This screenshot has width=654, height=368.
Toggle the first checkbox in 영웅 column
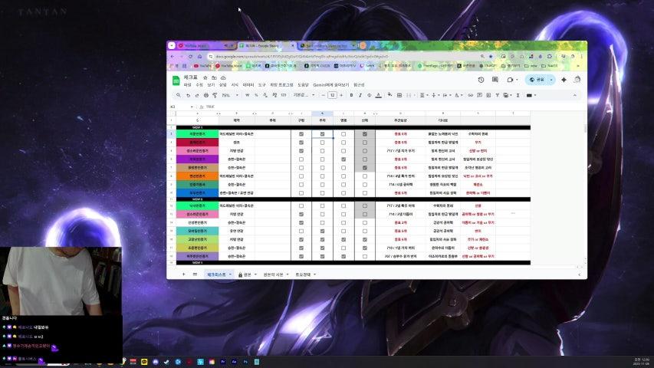343,134
